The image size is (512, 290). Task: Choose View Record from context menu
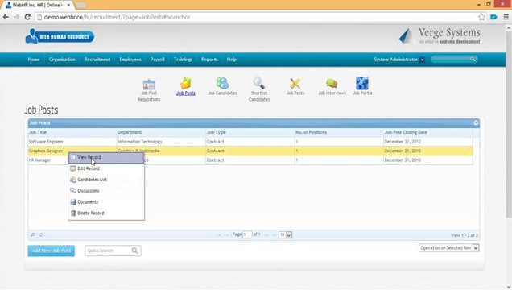click(106, 157)
